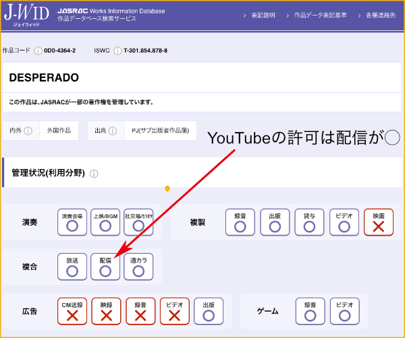The width and height of the screenshot is (405, 338).
Task: Click work code 0D0-4364-2
Action: tap(60, 50)
